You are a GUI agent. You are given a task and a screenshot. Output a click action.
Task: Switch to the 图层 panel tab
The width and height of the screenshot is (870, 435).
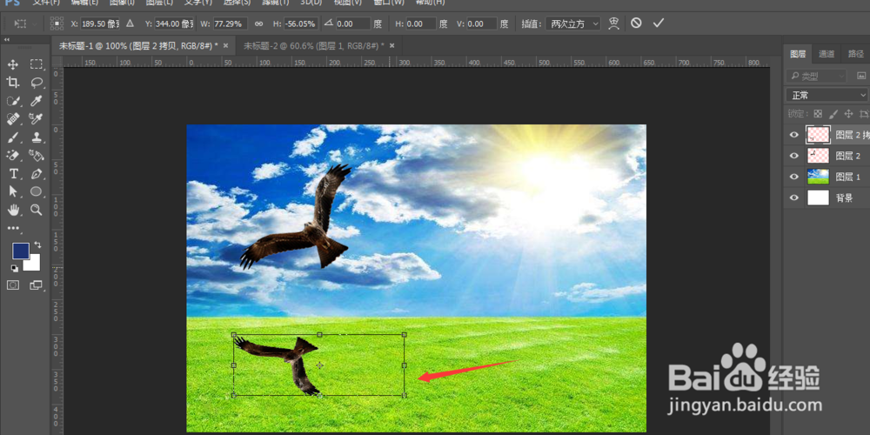pos(798,54)
